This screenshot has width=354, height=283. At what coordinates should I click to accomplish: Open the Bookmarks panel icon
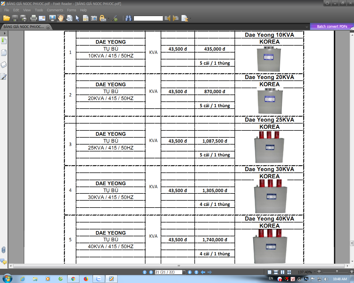(4, 41)
